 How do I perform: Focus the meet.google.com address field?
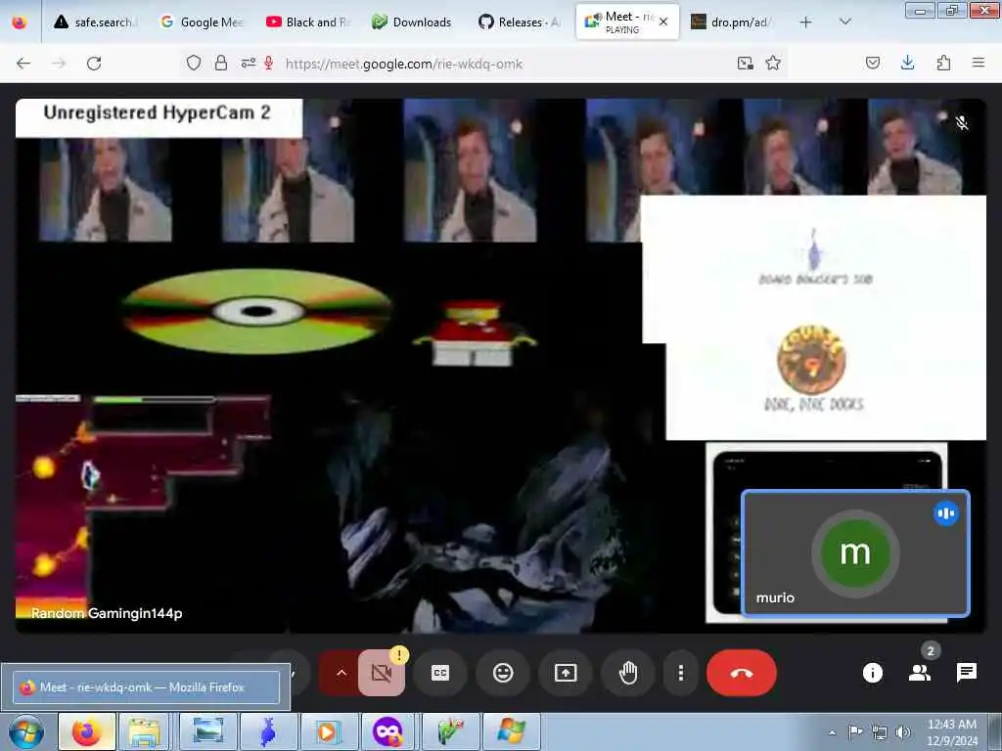tap(404, 64)
